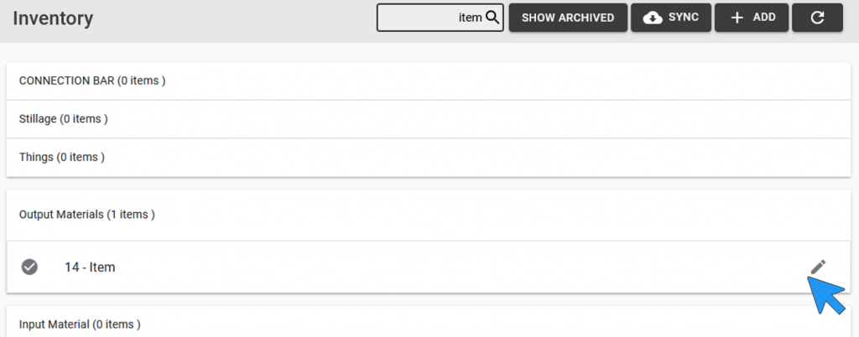The width and height of the screenshot is (859, 337).
Task: Click the magnifier search icon
Action: point(492,18)
